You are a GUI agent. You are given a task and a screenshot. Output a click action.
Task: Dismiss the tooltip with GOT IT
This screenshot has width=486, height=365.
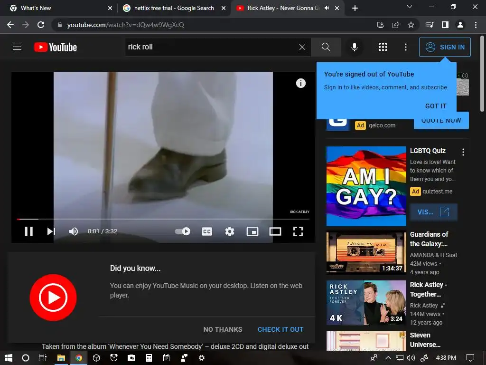click(x=436, y=106)
